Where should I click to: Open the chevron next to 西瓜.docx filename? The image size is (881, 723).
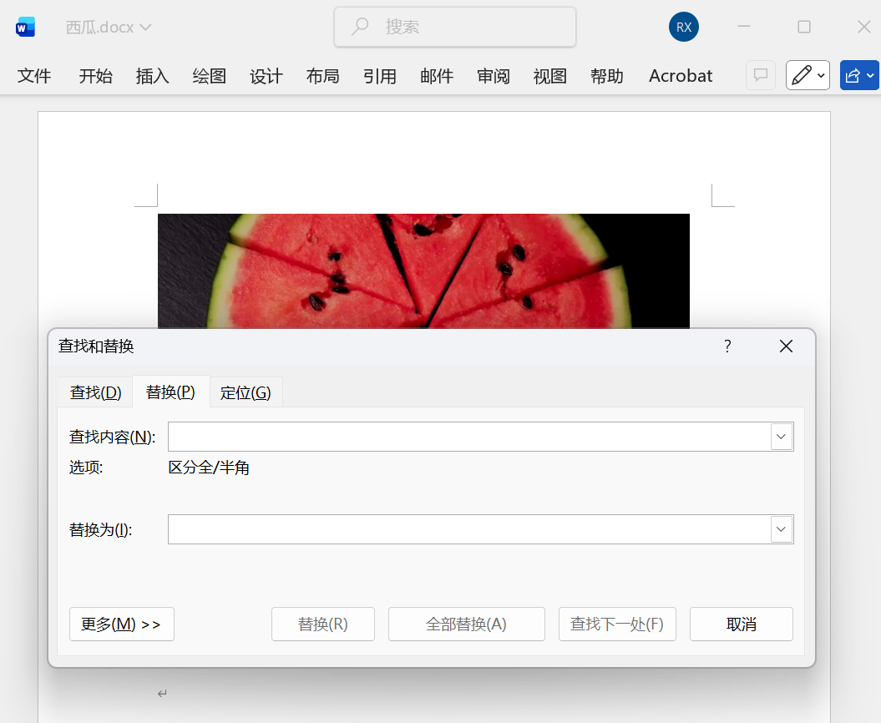[146, 26]
